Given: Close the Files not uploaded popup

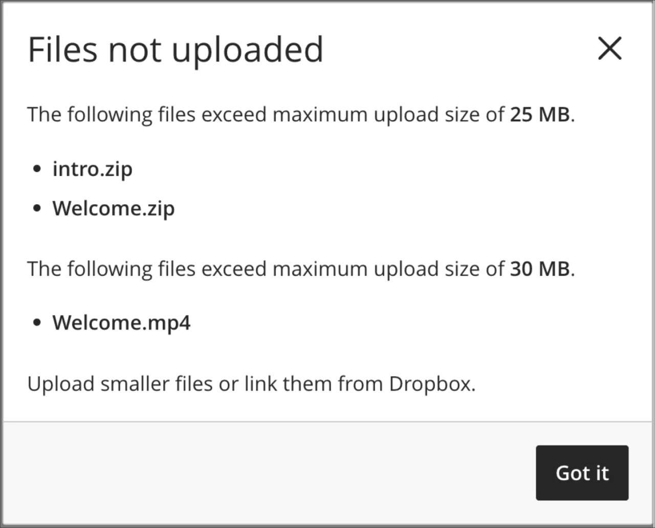Looking at the screenshot, I should coord(609,49).
